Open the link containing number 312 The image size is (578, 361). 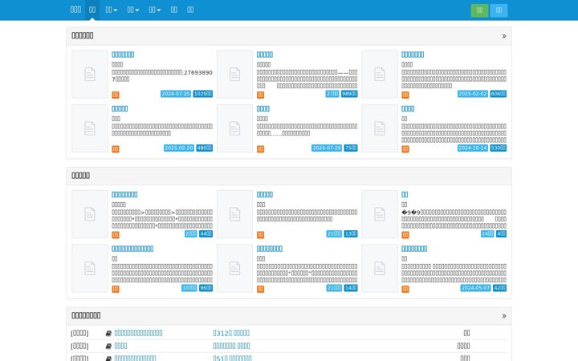point(231,333)
